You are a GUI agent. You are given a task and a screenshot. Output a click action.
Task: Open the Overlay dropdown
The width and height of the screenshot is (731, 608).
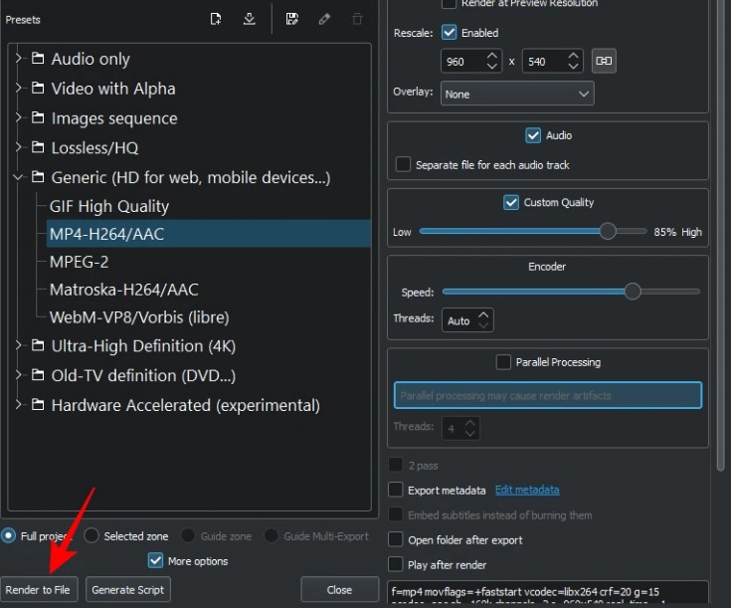pyautogui.click(x=517, y=94)
